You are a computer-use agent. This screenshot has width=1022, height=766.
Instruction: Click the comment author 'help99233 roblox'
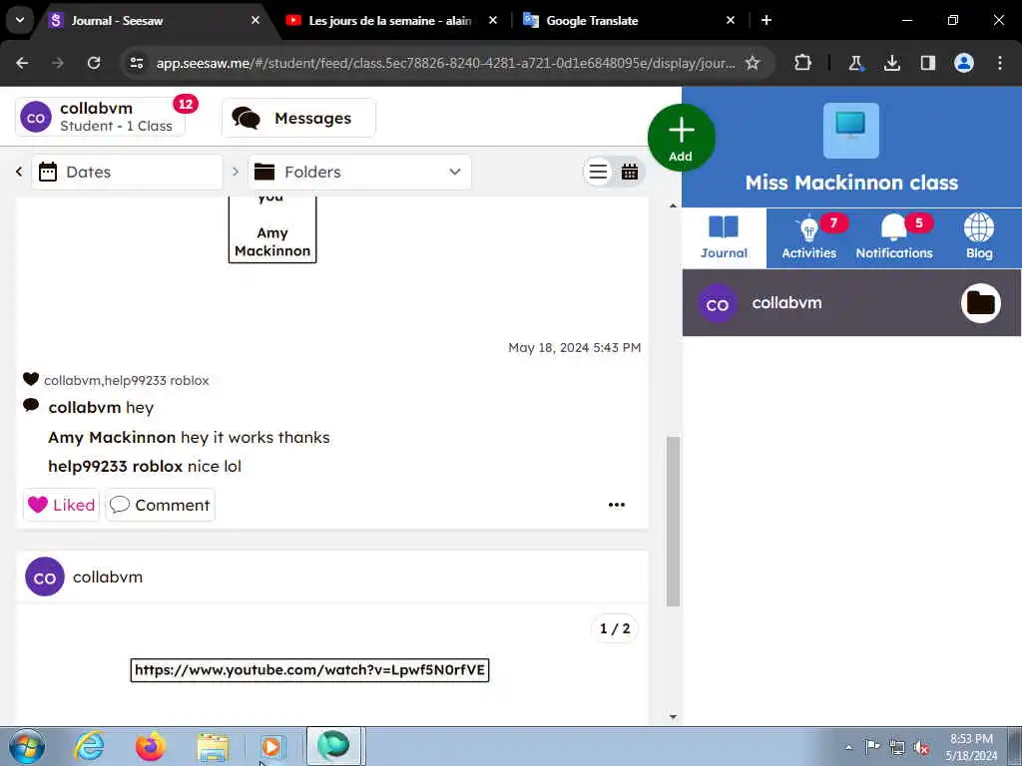(x=116, y=467)
